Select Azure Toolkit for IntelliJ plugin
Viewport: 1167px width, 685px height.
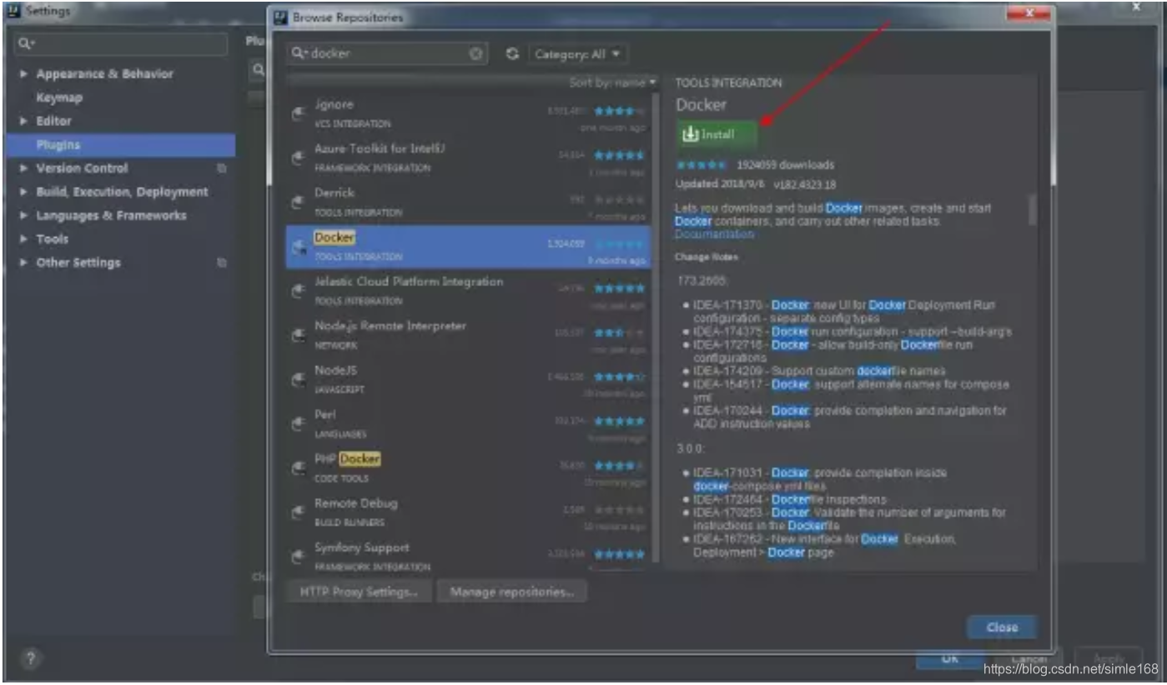(468, 158)
